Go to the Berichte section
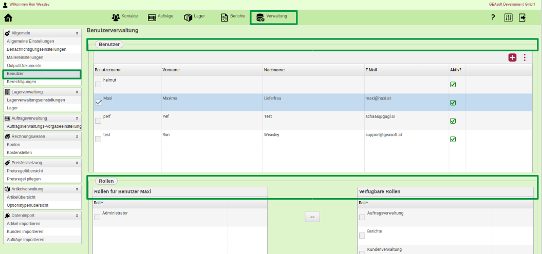The width and height of the screenshot is (542, 254). 233,16
